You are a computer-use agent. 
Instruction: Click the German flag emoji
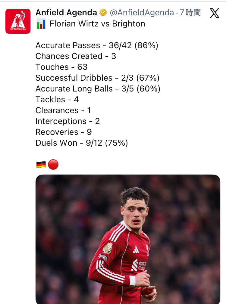click(41, 165)
